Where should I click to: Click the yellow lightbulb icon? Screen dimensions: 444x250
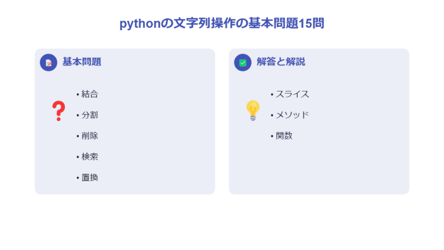coord(253,110)
